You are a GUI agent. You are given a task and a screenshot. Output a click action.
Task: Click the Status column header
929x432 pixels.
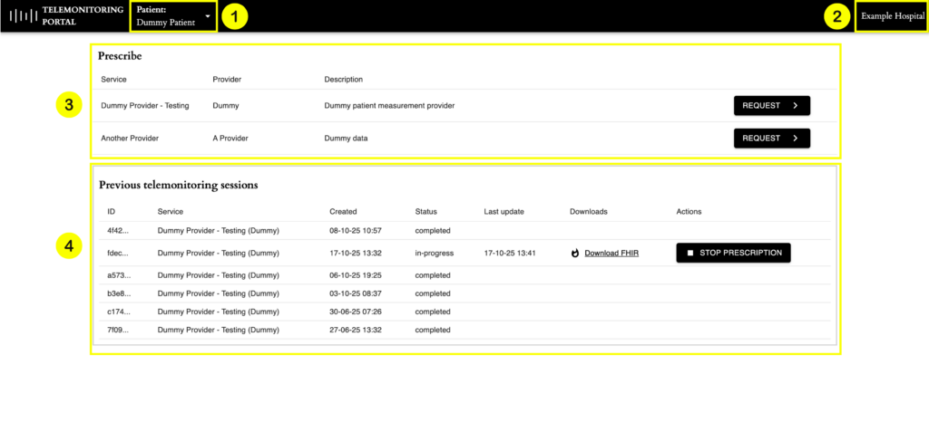425,212
